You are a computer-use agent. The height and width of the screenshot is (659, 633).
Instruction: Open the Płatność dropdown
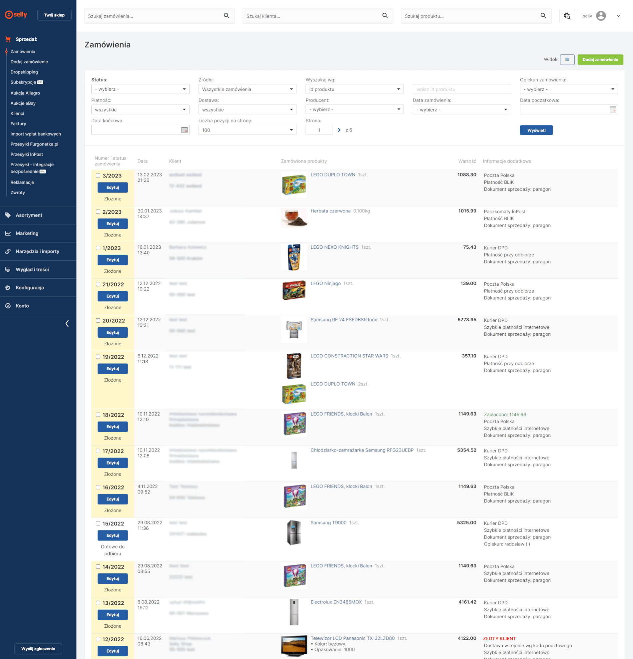pos(140,110)
